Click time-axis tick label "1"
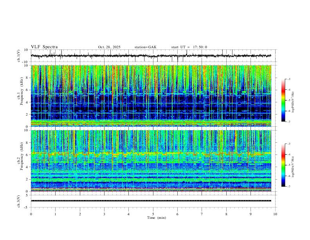Viewport: 310px width, 240px height. click(55, 214)
